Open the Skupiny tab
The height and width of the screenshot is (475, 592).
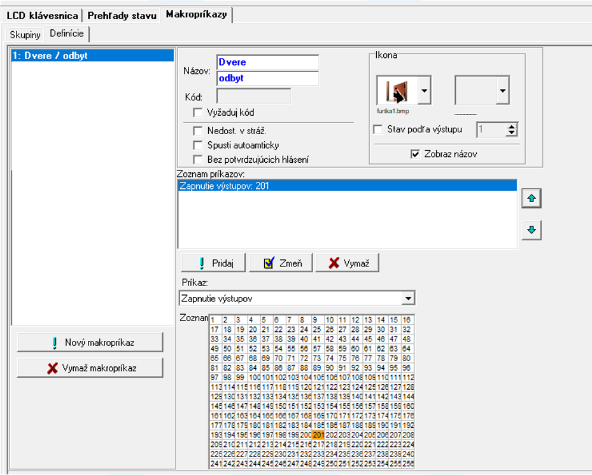[25, 34]
